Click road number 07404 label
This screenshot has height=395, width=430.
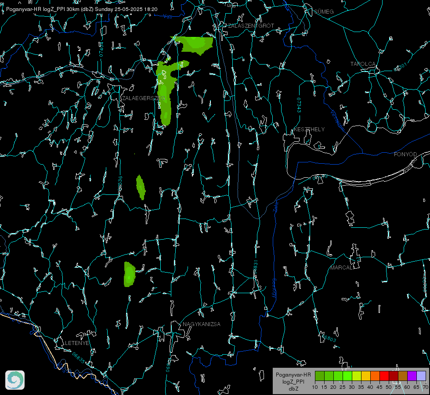101,49
